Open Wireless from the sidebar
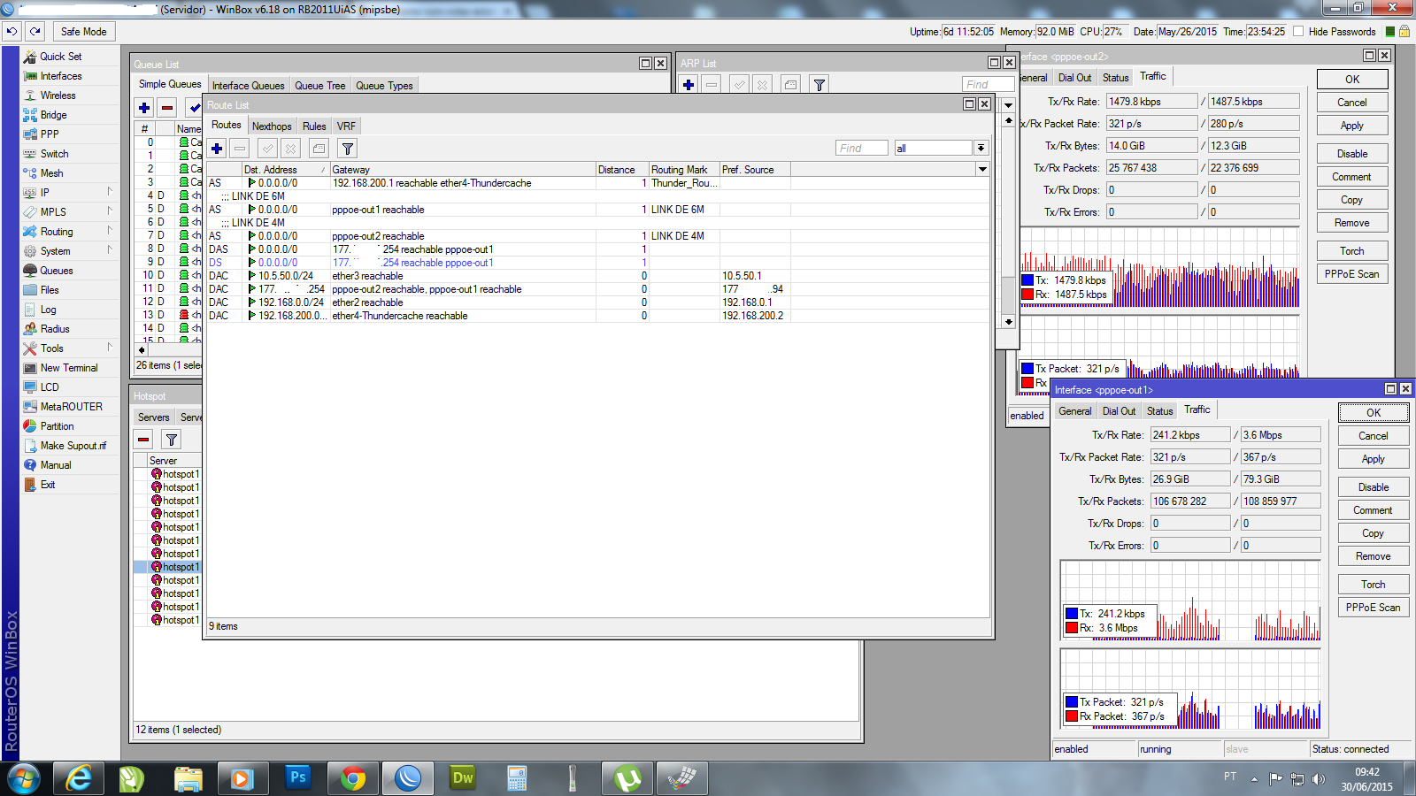 point(58,96)
